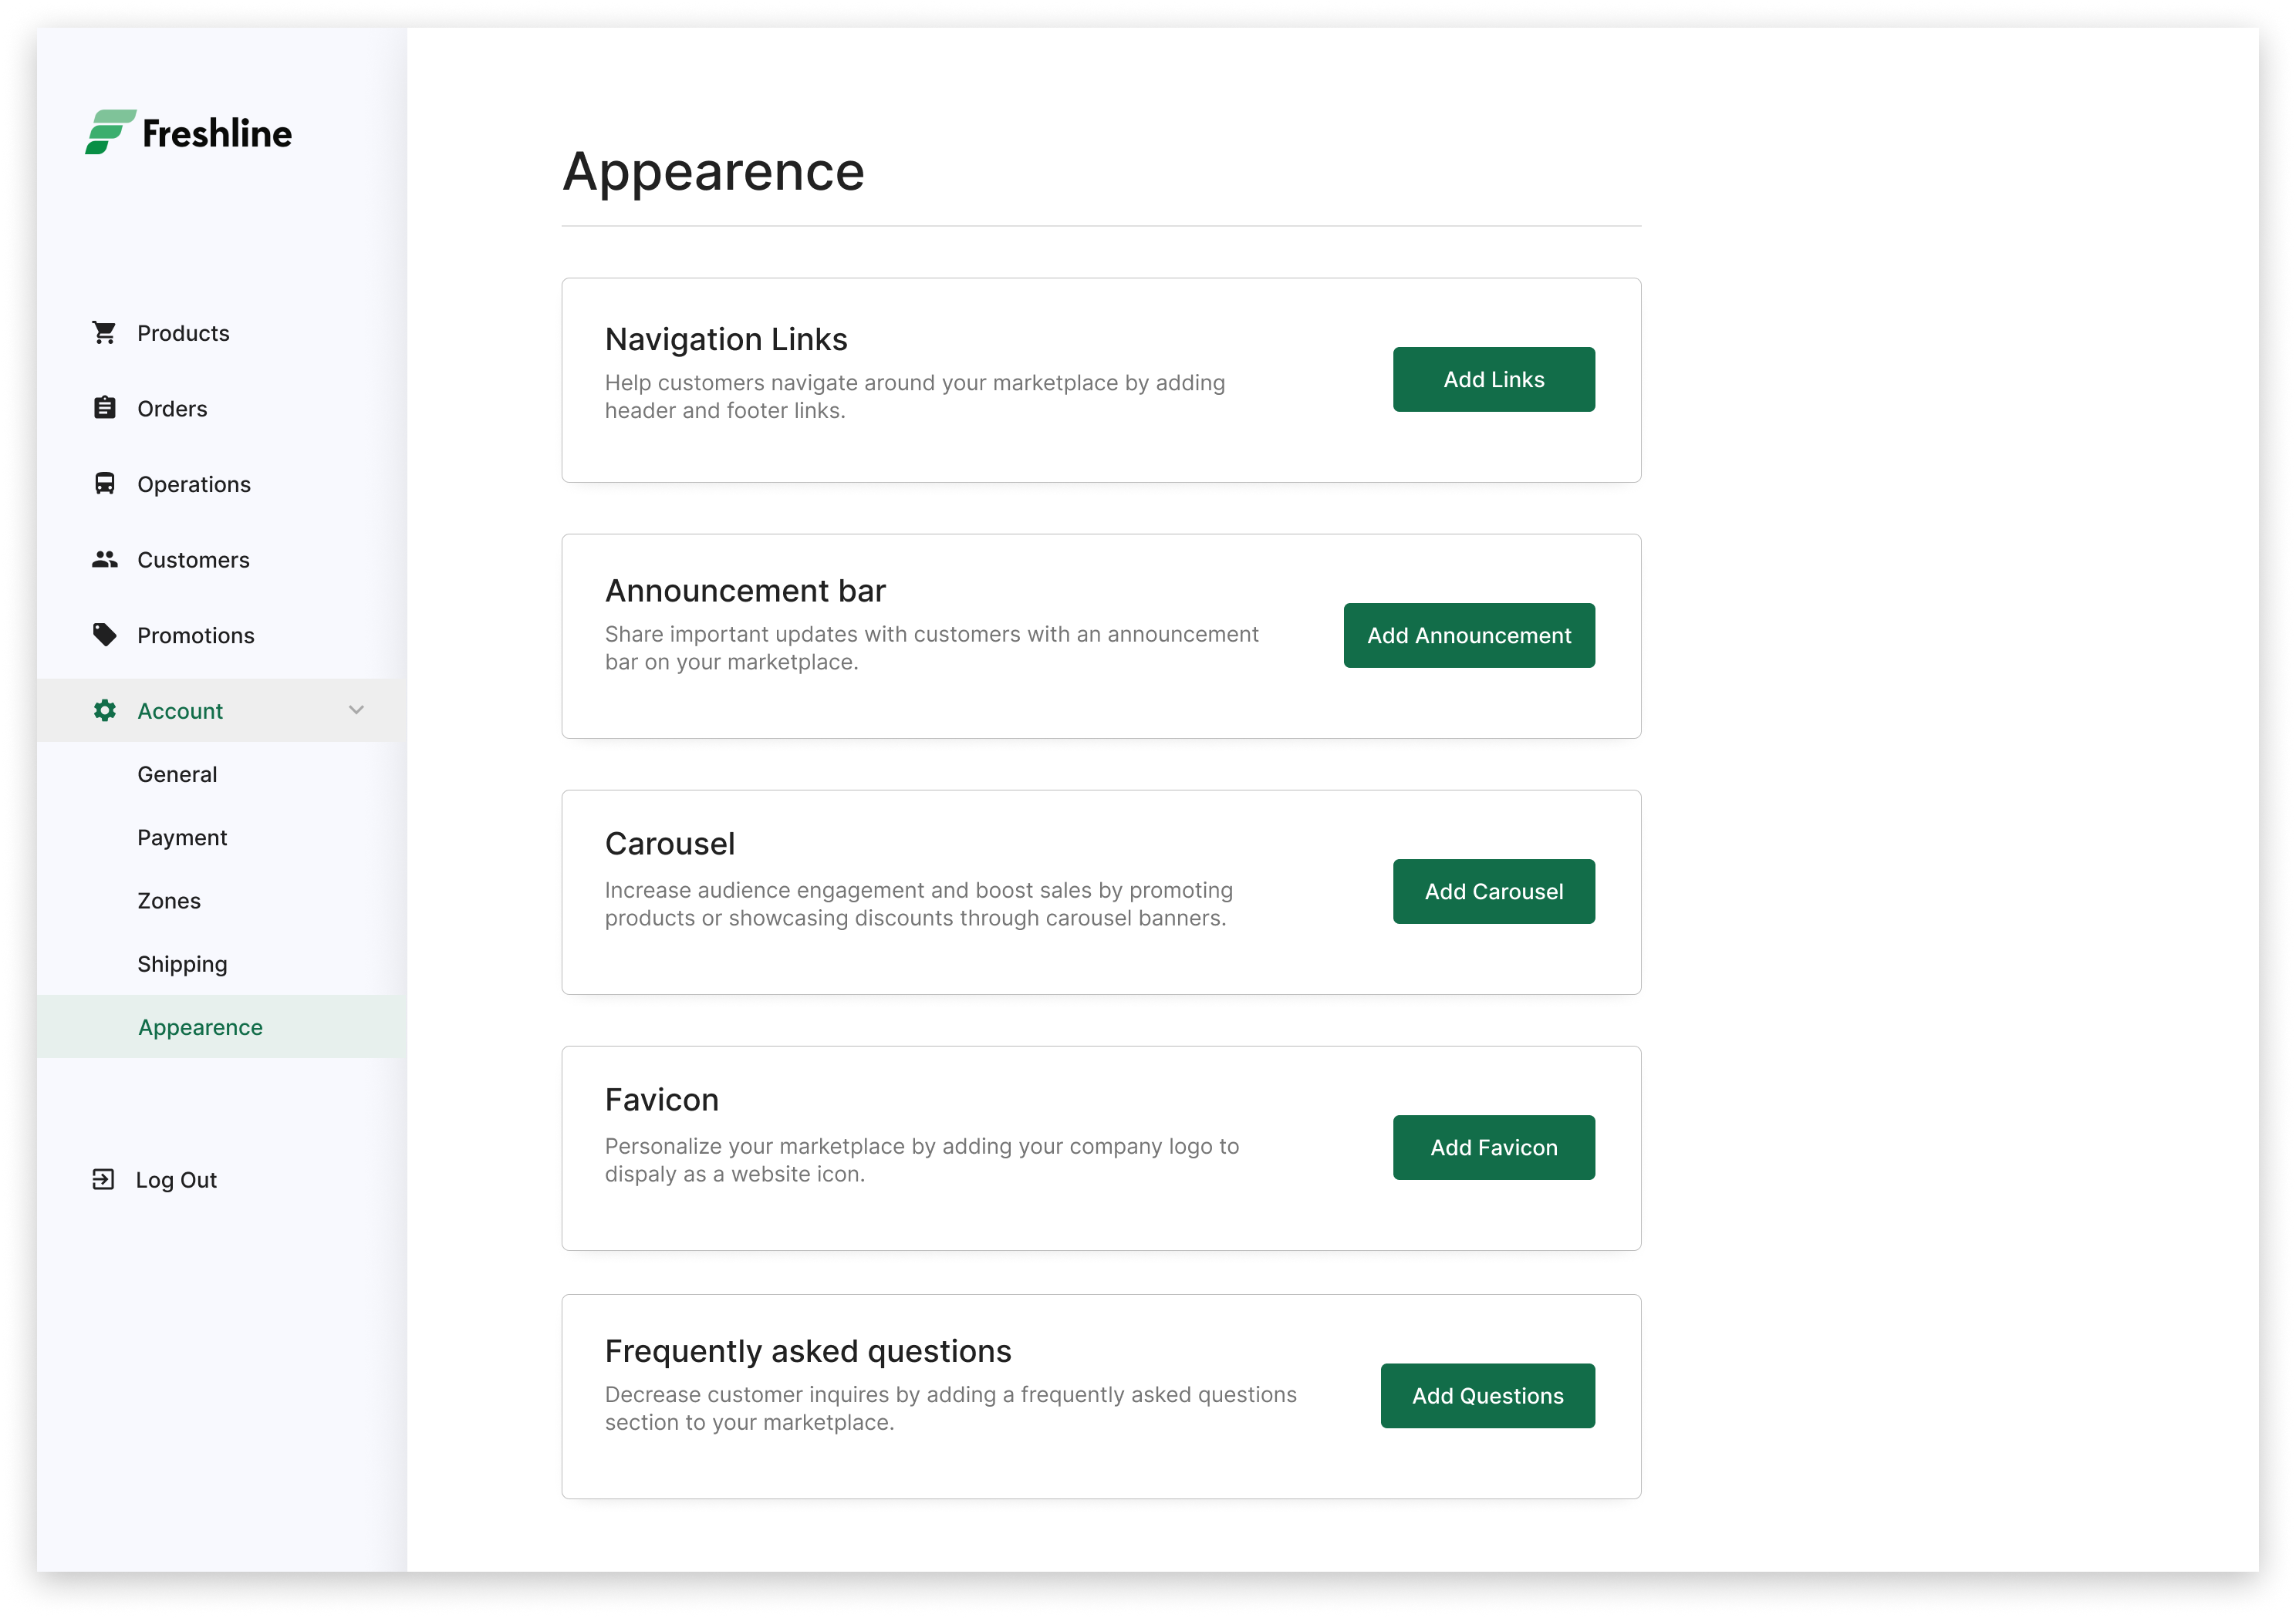2296x1618 pixels.
Task: Click the Add Questions button
Action: (x=1487, y=1396)
